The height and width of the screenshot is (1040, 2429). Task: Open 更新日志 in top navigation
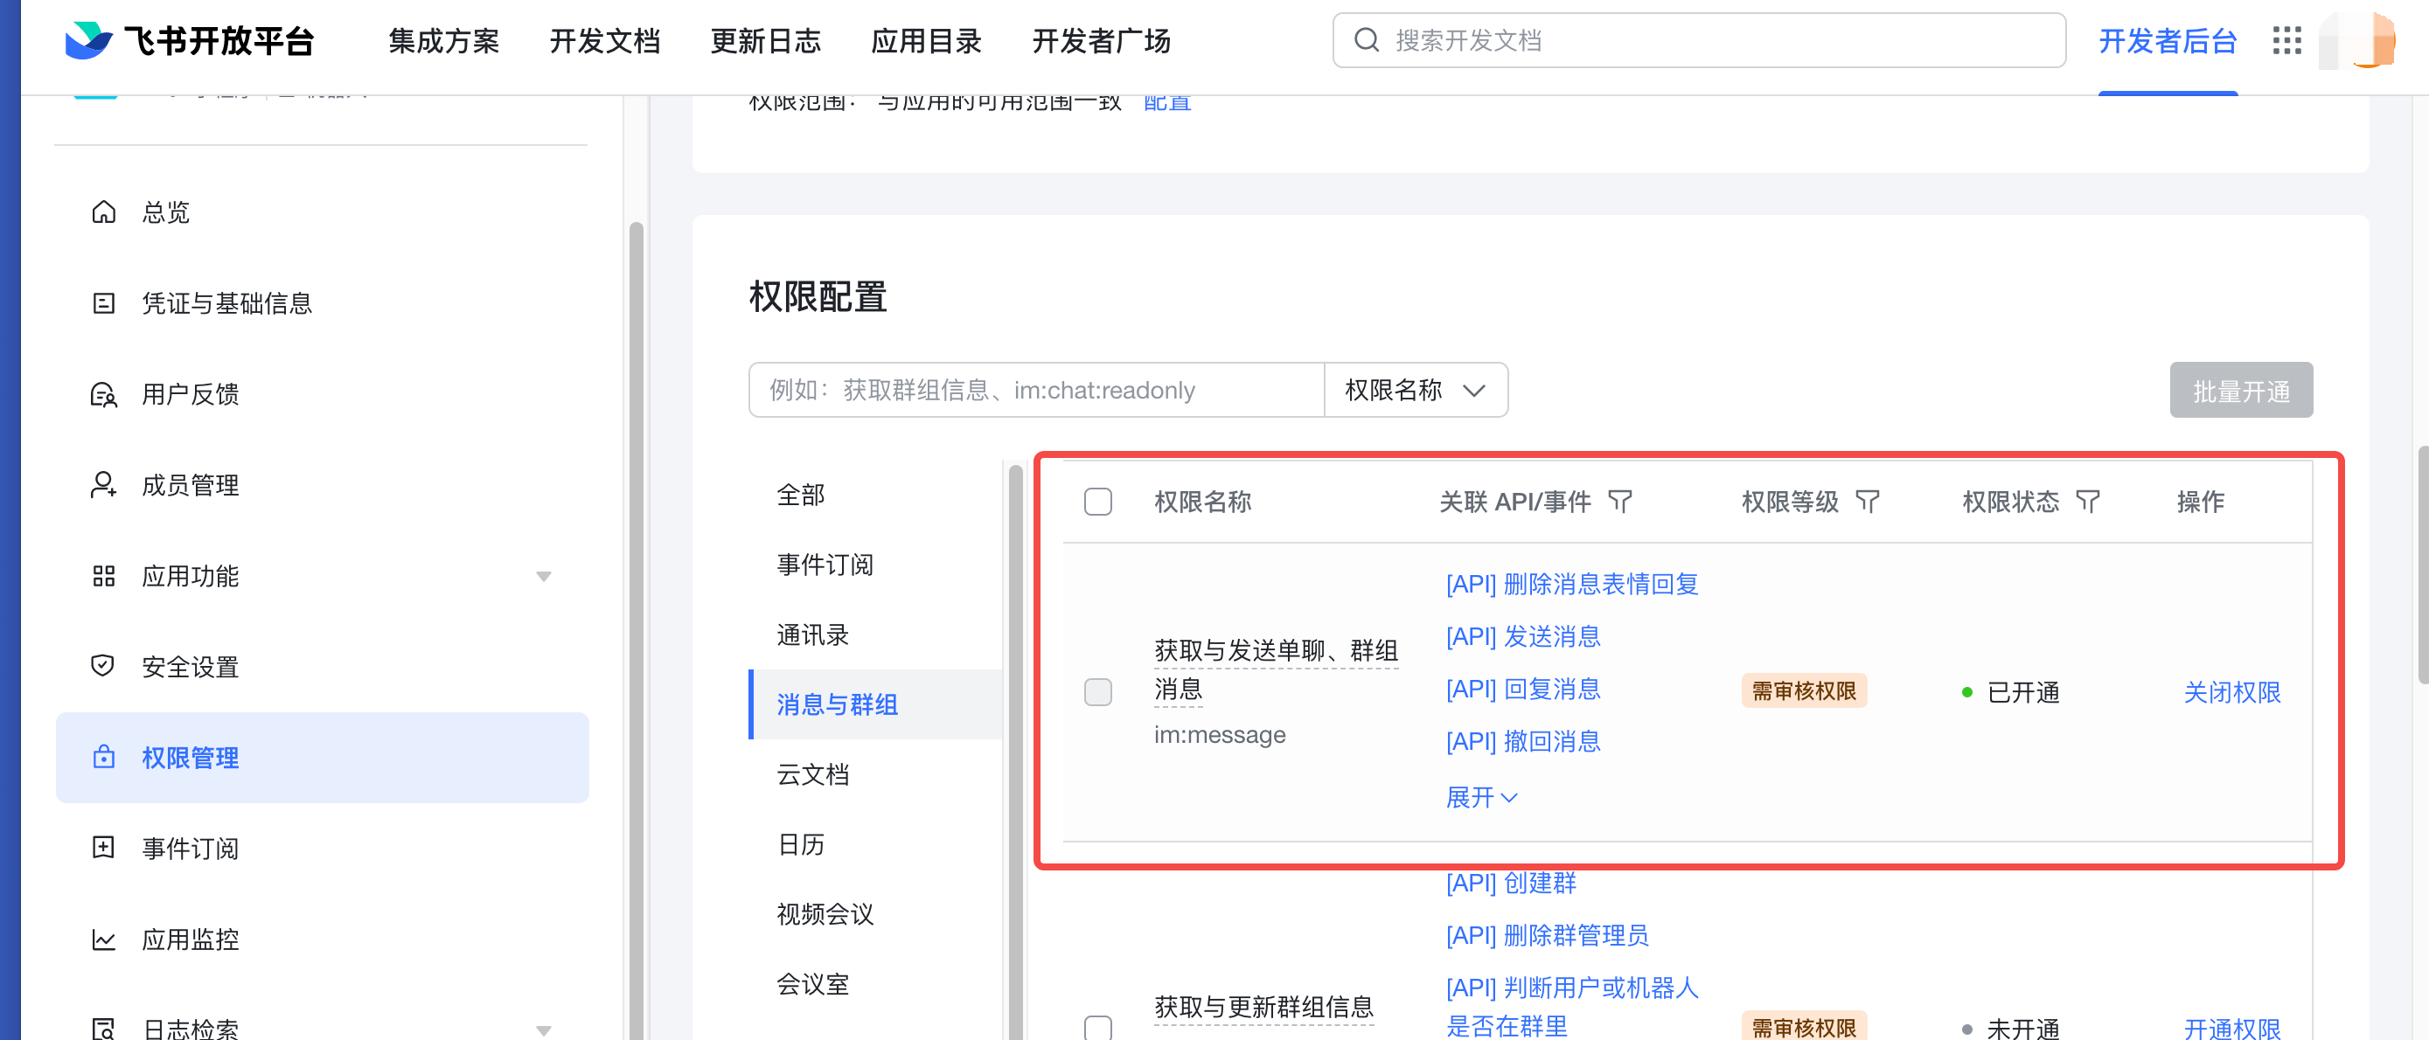766,40
